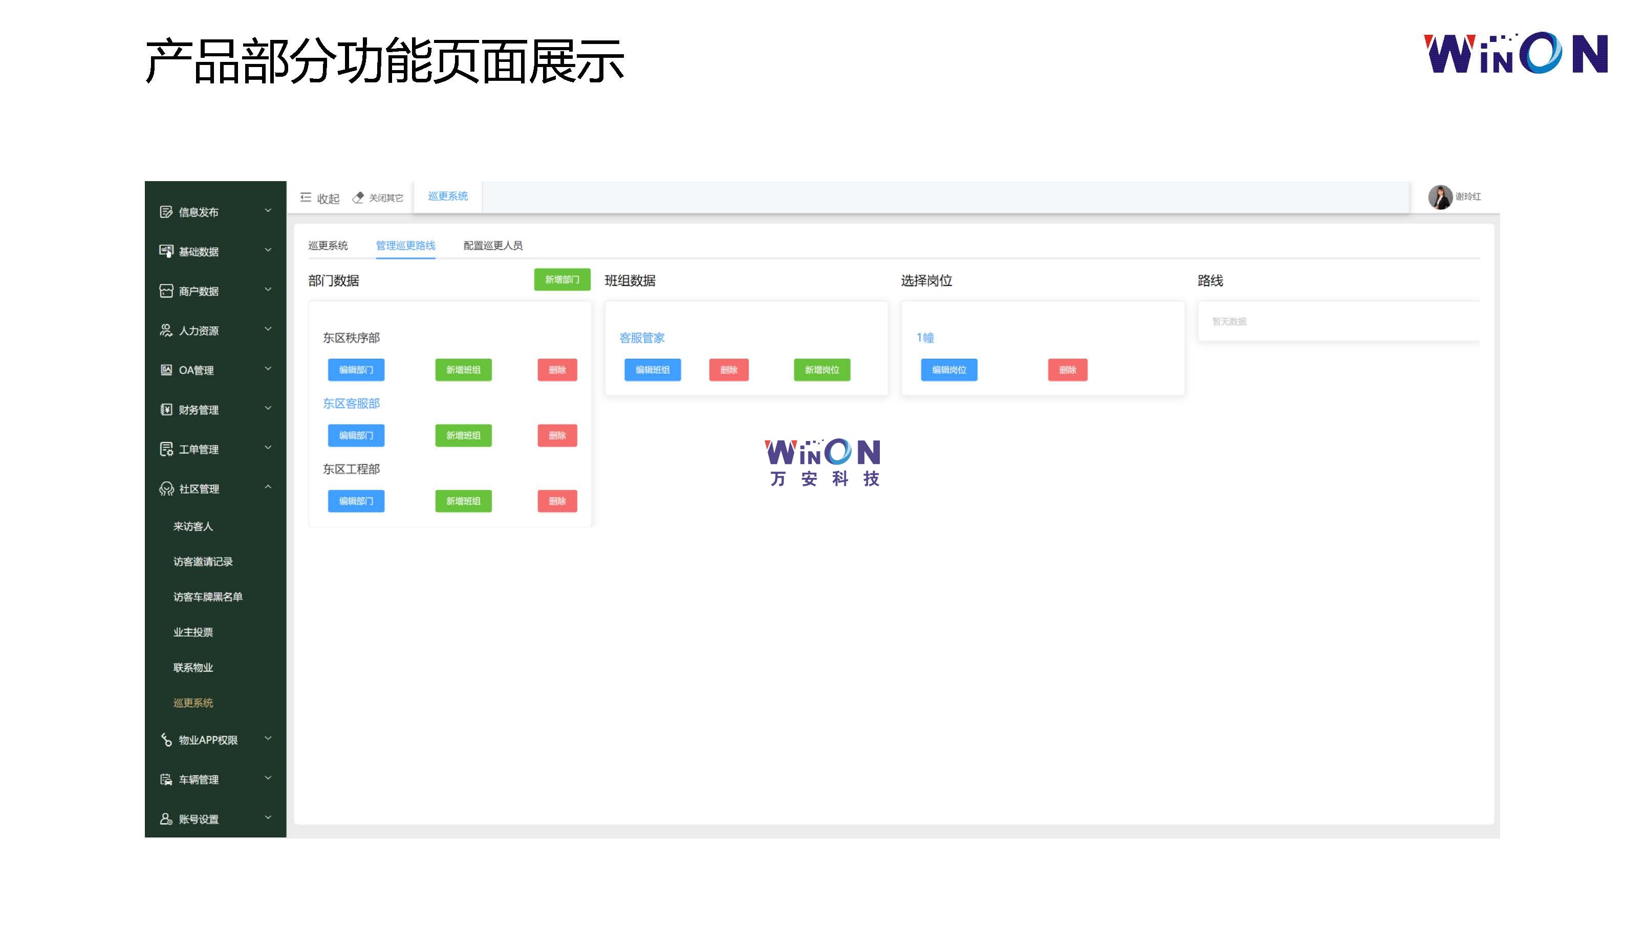Viewport: 1645px width, 925px height.
Task: Click 编辑岗位 for 1幢
Action: pos(949,370)
